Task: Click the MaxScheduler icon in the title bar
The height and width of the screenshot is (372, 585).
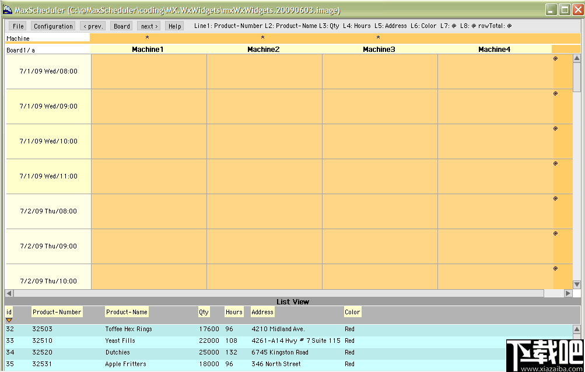Action: (x=8, y=9)
